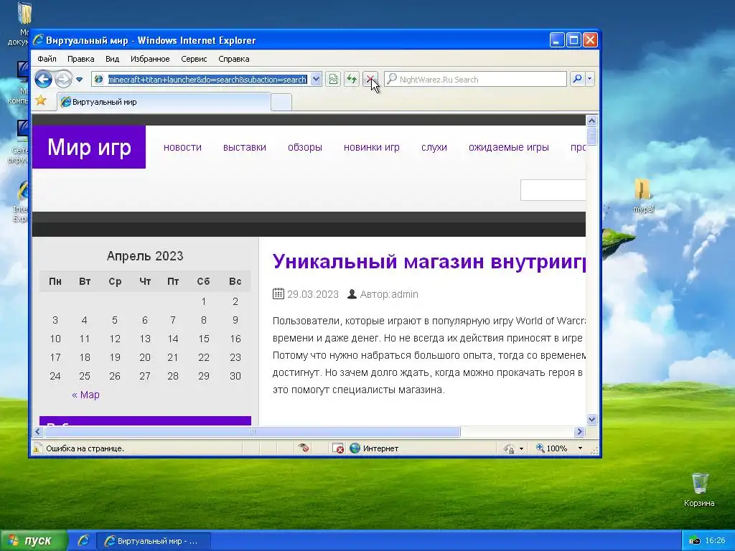Expand the address bar URL dropdown
The image size is (735, 551).
pos(316,79)
